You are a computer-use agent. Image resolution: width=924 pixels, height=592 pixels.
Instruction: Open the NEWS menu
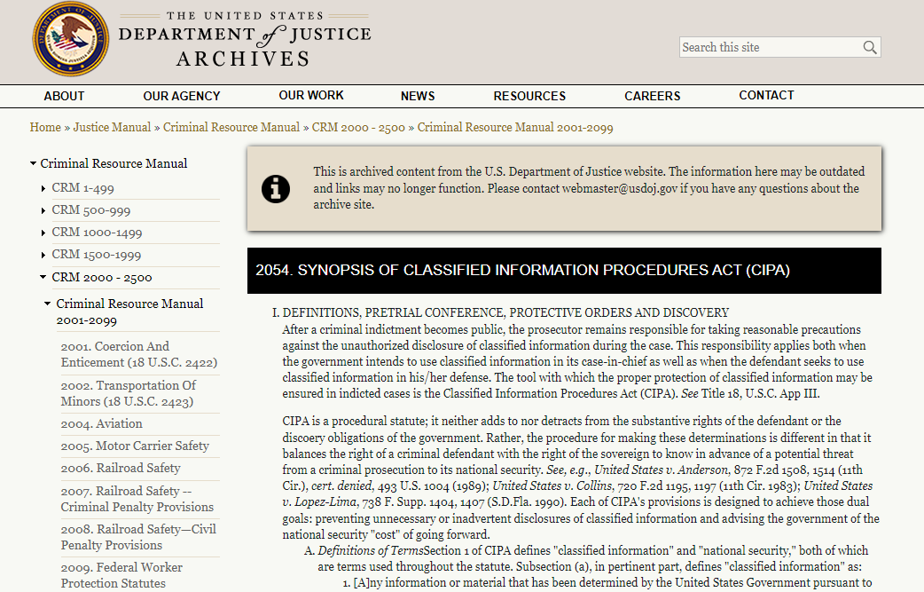[x=418, y=96]
